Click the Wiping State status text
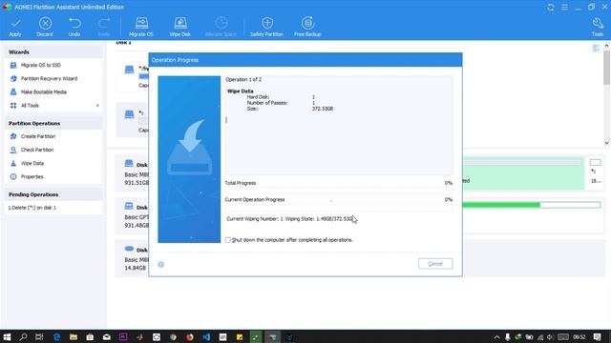 tap(319, 219)
